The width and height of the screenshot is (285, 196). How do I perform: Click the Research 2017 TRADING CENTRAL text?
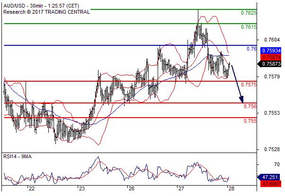pos(46,12)
